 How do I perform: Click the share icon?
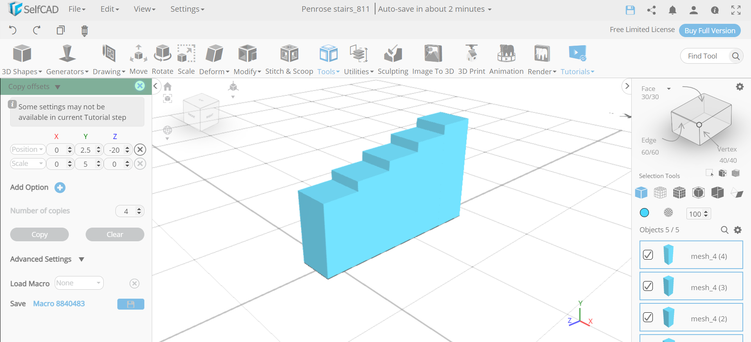pos(651,10)
